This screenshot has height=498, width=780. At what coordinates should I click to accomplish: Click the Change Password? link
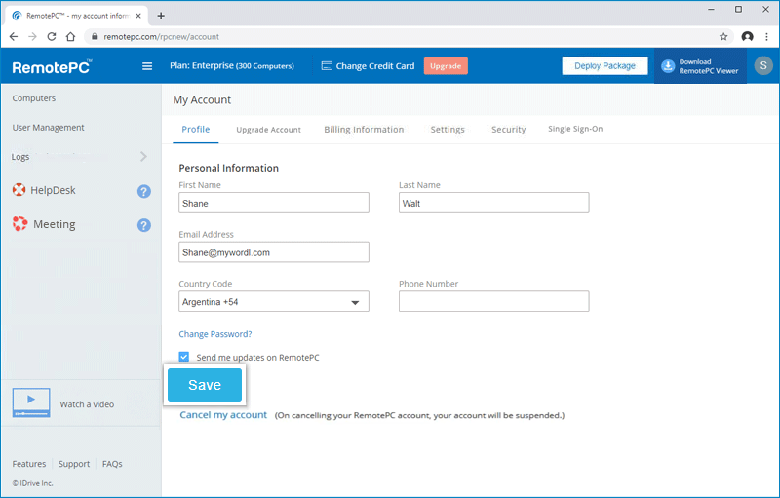[x=215, y=334]
